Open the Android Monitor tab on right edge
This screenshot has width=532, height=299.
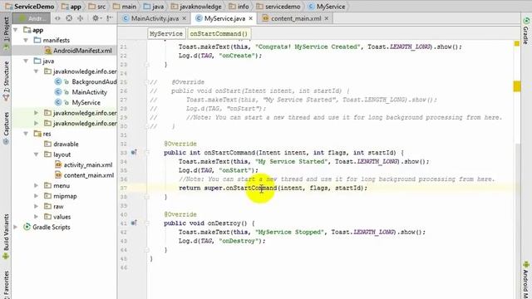coord(526,280)
